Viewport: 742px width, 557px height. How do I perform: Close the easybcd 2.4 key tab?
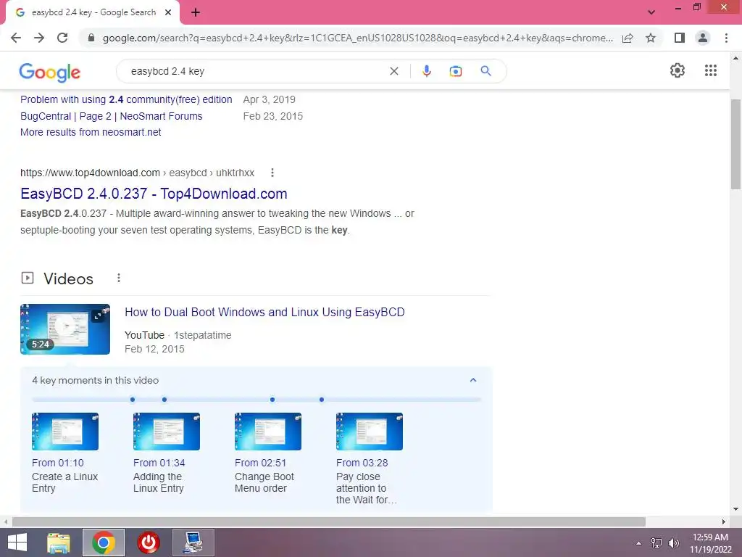point(168,13)
